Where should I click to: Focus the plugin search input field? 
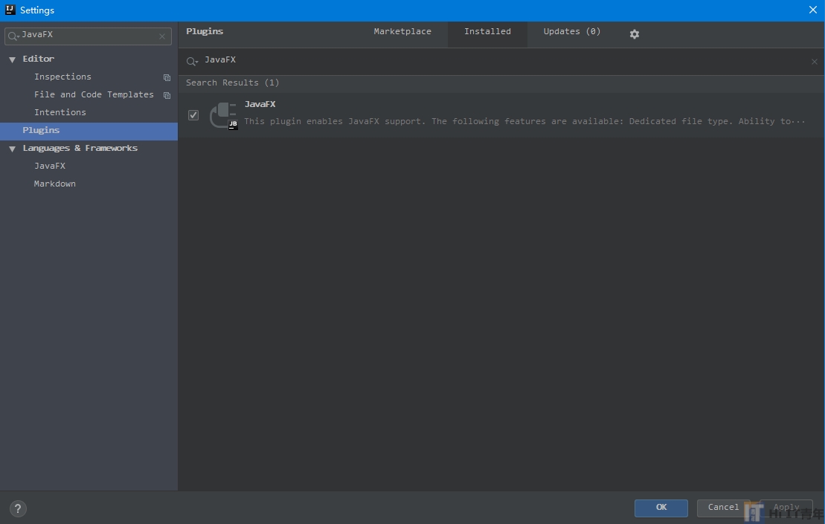(500, 61)
